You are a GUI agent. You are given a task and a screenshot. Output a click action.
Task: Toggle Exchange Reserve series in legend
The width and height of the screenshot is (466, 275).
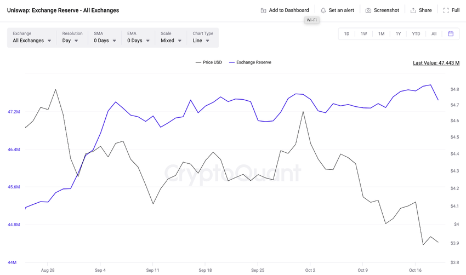(250, 62)
